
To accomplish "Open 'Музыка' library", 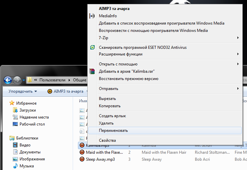I will (27, 166).
